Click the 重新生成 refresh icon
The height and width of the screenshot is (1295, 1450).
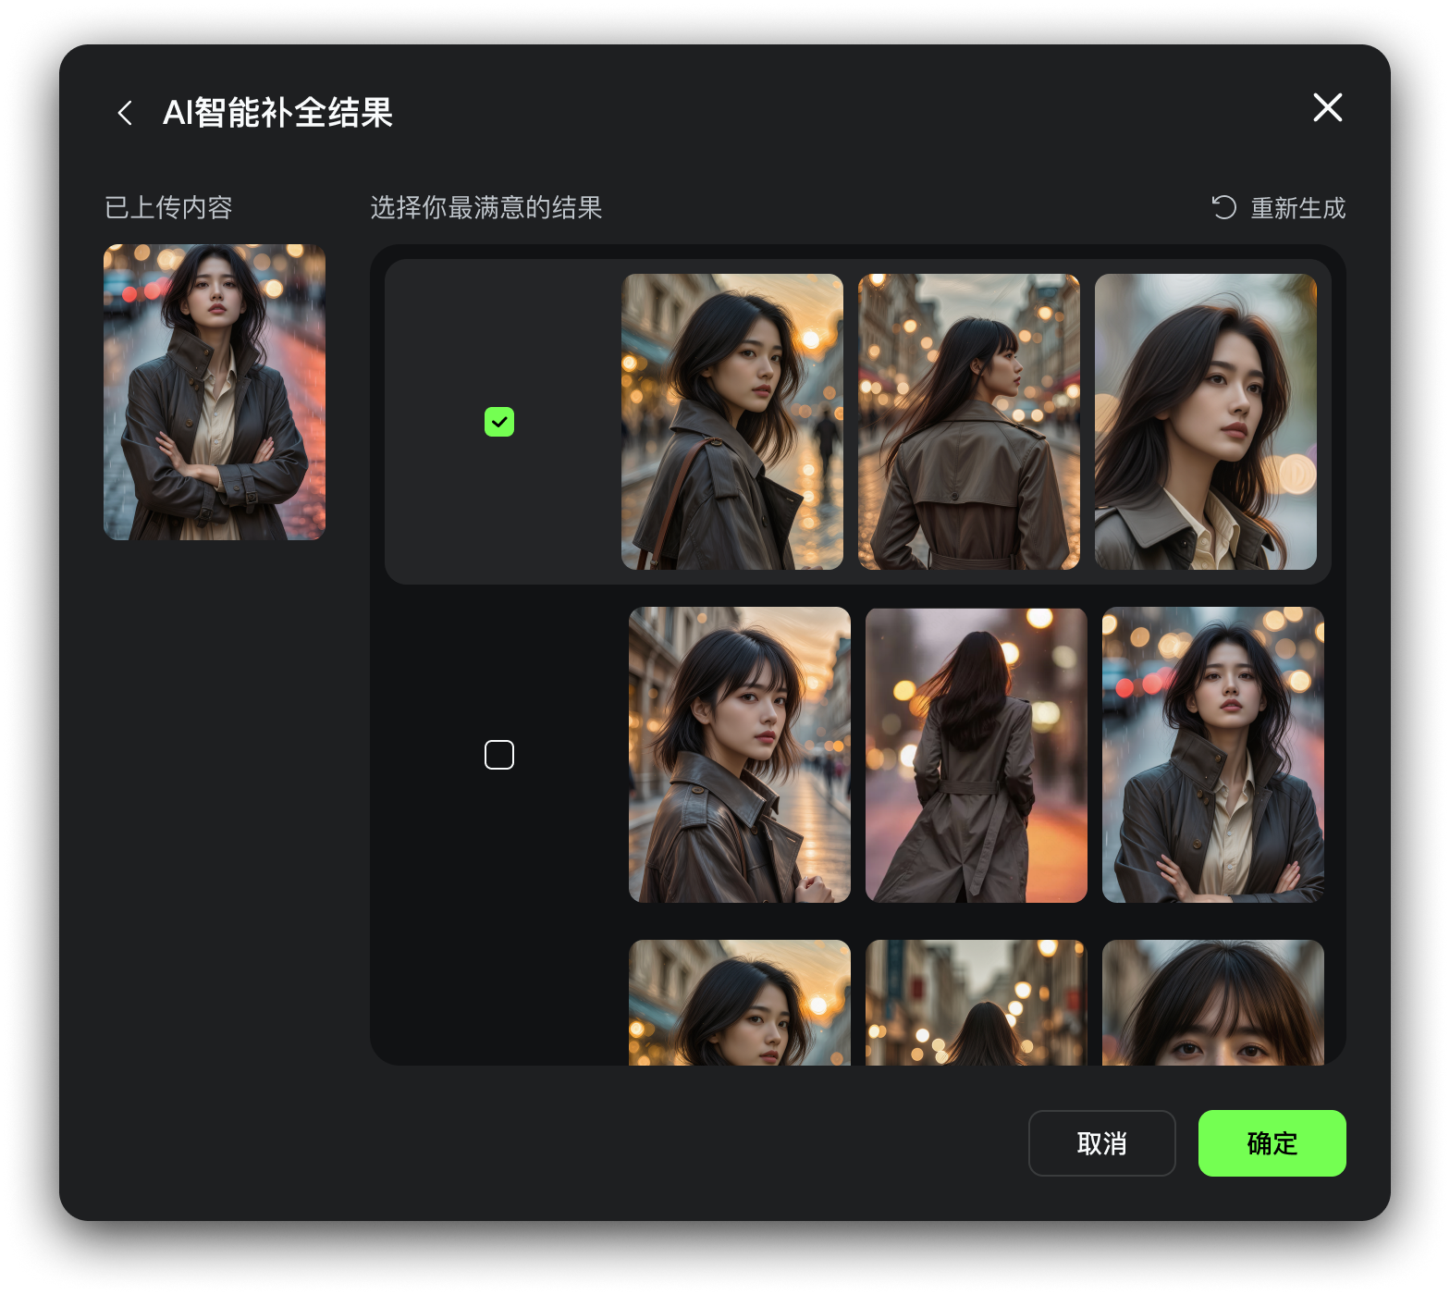(x=1223, y=207)
